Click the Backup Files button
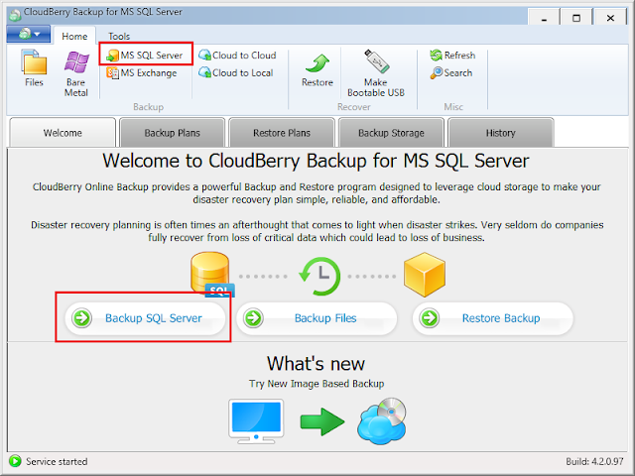Viewport: 635px width, 476px height. [x=317, y=318]
